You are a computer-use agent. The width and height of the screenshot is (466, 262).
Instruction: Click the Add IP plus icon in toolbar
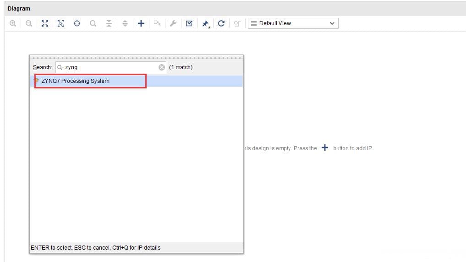pos(141,23)
